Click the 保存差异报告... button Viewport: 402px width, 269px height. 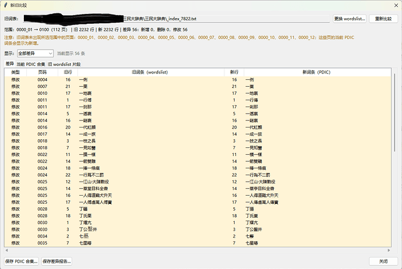point(57,261)
